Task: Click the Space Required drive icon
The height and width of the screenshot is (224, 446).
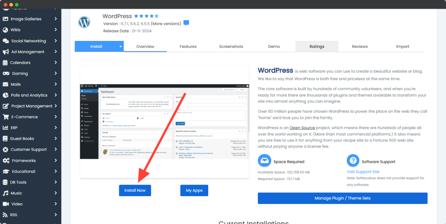Action: tap(264, 161)
